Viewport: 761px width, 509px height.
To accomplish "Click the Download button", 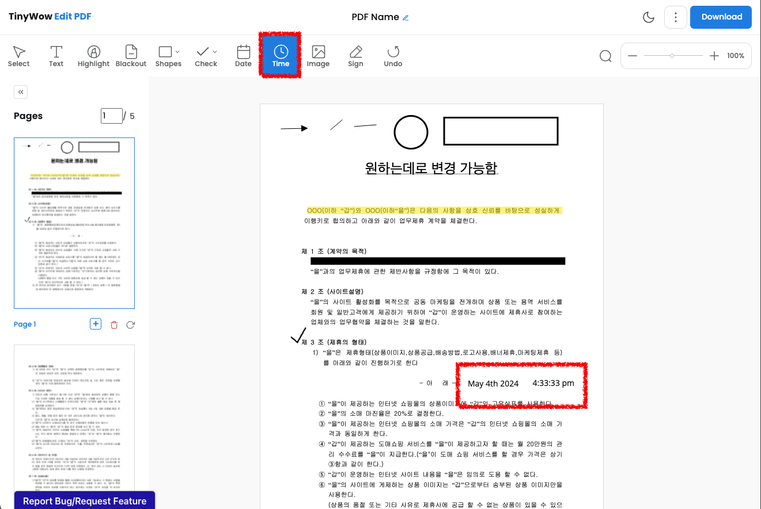I will 721,17.
